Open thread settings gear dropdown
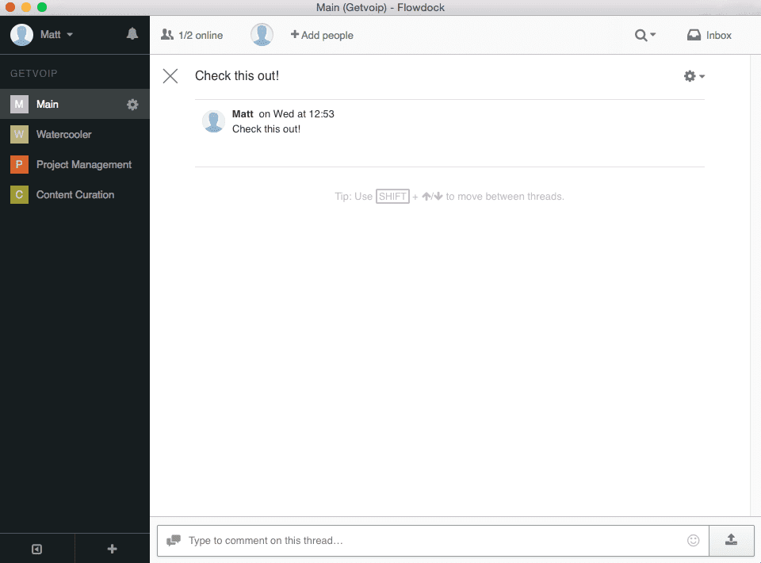The width and height of the screenshot is (761, 563). [x=694, y=76]
